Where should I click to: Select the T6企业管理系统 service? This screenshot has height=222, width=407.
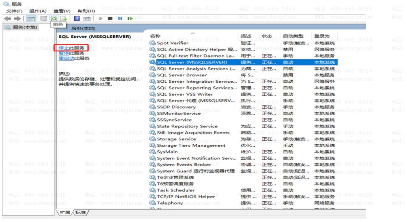(x=243, y=177)
